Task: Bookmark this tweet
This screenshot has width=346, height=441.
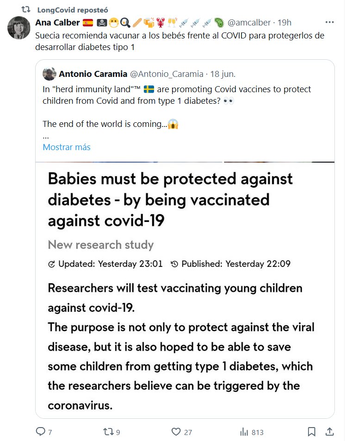Action: [312, 432]
